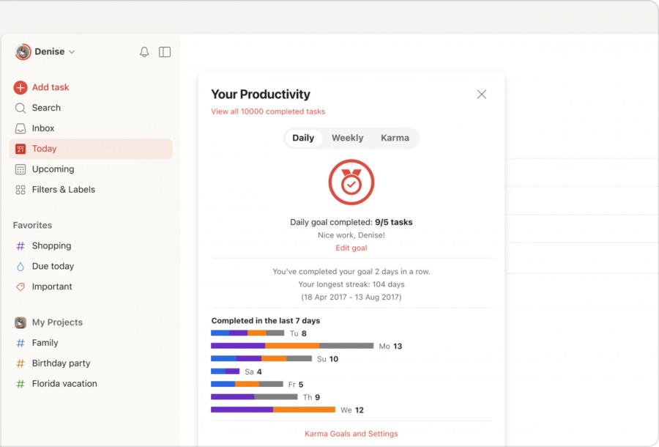The image size is (659, 447).
Task: Select the Today view icon
Action: tap(20, 148)
